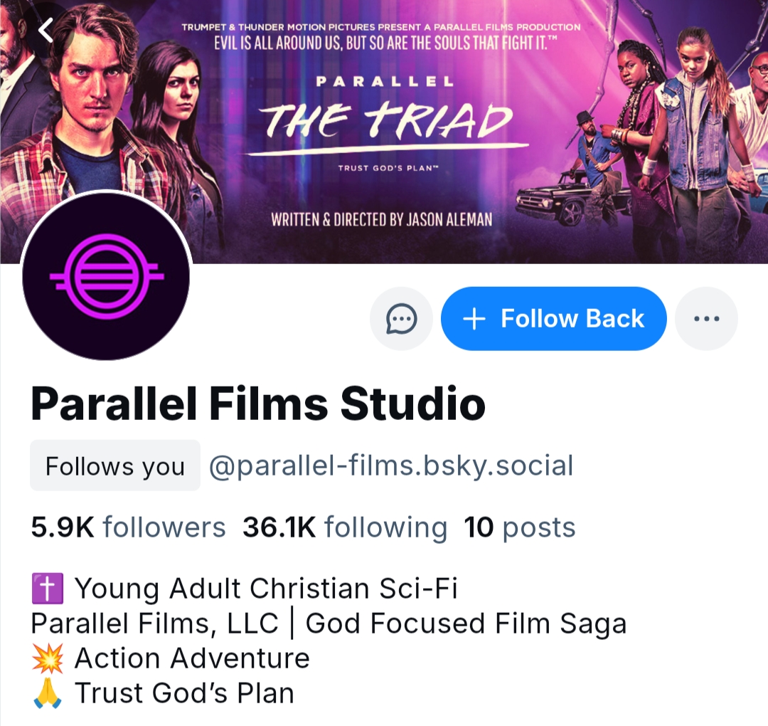This screenshot has width=768, height=726.
Task: Click the Young Adult Christian Sci-Fi bio line
Action: point(266,589)
